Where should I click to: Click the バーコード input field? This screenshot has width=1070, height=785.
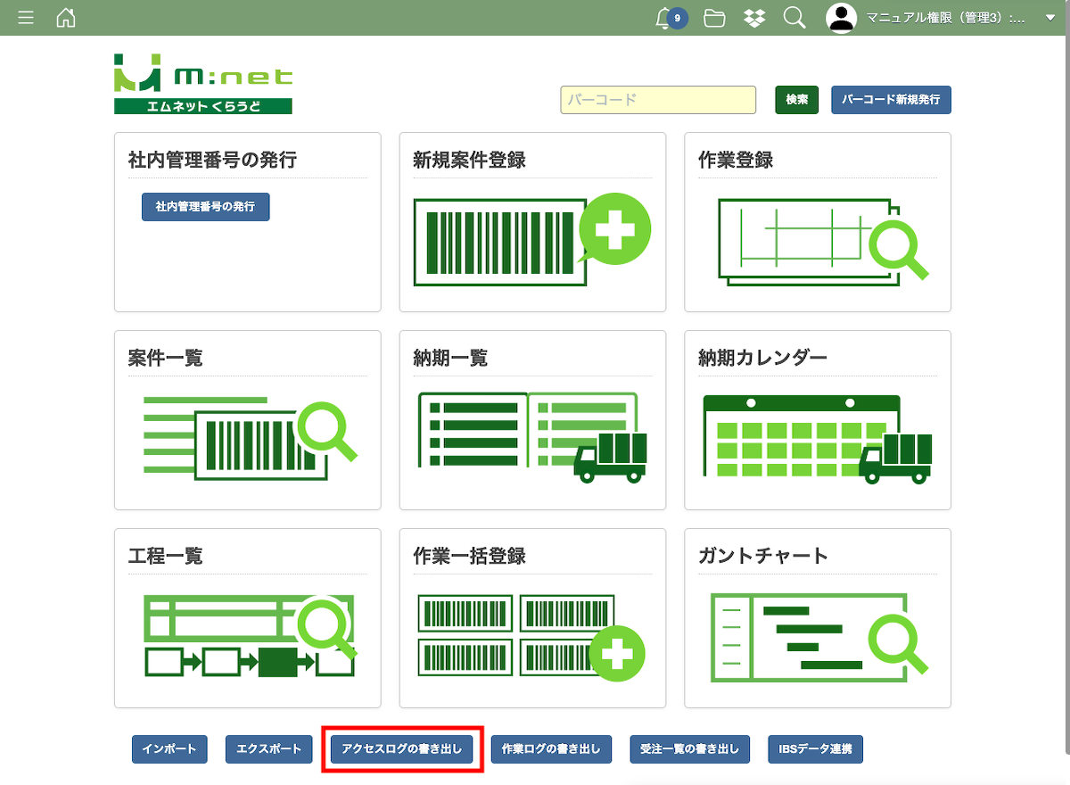point(658,100)
